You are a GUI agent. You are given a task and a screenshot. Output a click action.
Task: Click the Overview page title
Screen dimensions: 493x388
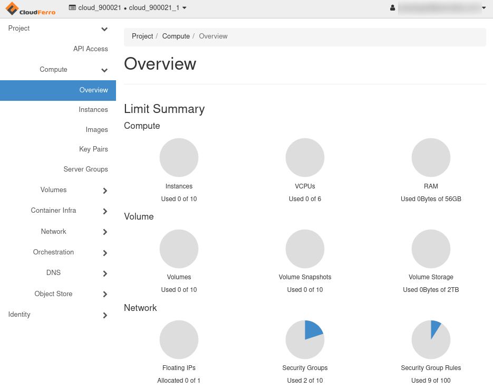160,64
